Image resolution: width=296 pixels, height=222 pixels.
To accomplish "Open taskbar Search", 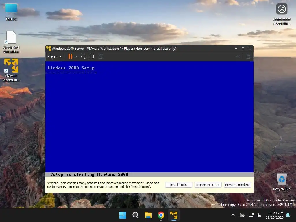I will [x=136, y=215].
